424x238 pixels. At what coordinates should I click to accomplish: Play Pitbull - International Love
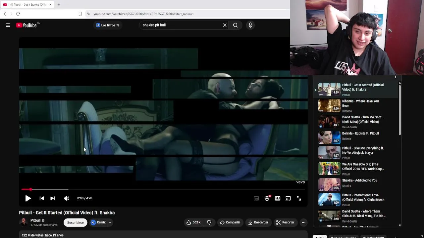coord(355,200)
